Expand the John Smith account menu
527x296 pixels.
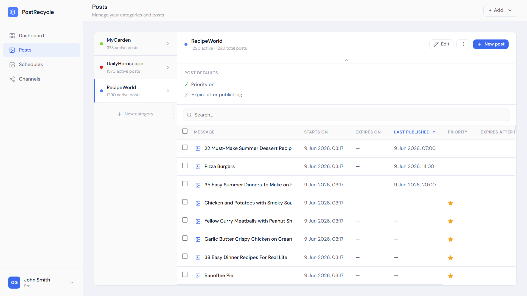pos(72,283)
